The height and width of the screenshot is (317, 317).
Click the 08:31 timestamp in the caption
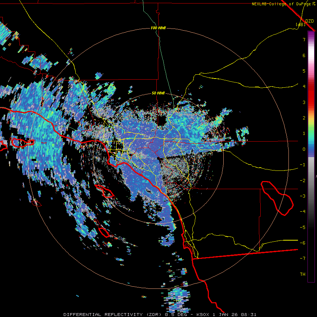(x=249, y=315)
